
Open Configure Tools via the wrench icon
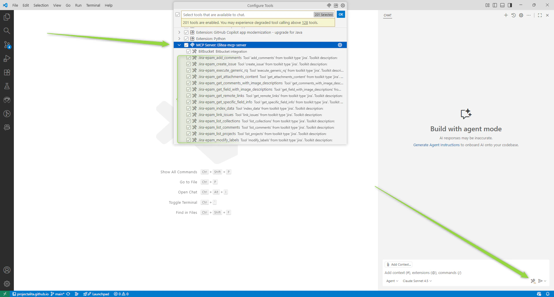532,281
